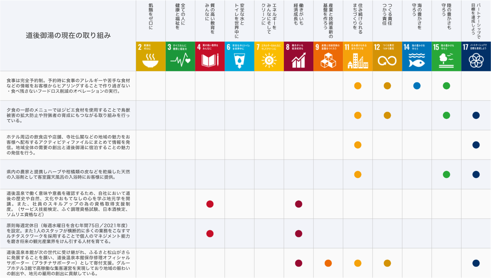Select the row text about 食事は完全予約制
Viewport: 491px width, 278px height.
pyautogui.click(x=68, y=86)
